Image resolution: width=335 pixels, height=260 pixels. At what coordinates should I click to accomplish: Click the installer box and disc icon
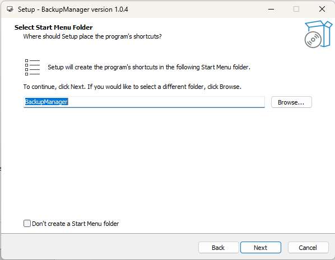pyautogui.click(x=318, y=34)
